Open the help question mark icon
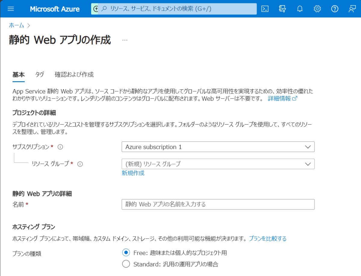Screen dimensions: 361x276 click(x=335, y=9)
